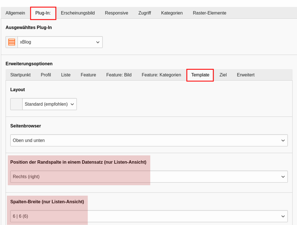Viewport: 297px width, 225px height.
Task: Open the xBlog plug-in dropdown
Action: click(x=60, y=42)
